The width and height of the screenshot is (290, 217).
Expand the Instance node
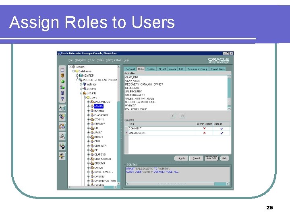tap(81, 84)
